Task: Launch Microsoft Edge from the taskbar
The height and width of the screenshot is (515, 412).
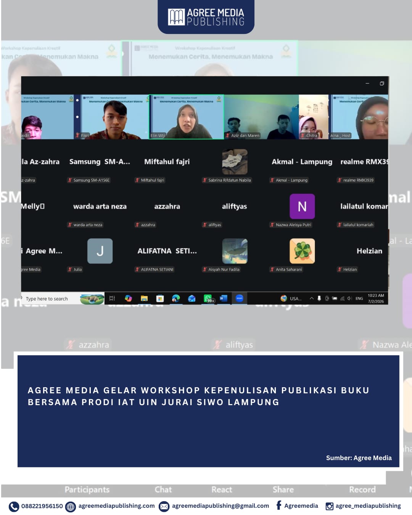Action: point(176,298)
